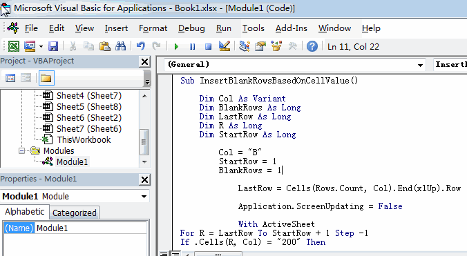
Task: Run the macro with green play icon
Action: tap(176, 47)
